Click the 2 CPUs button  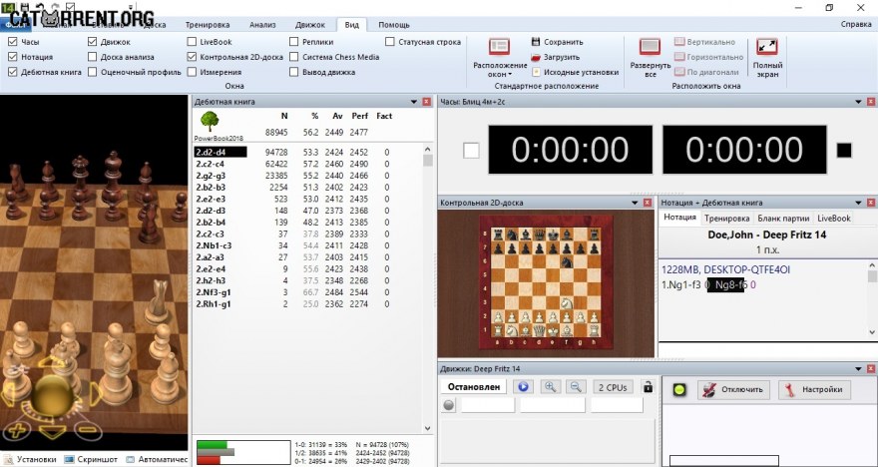pos(613,387)
